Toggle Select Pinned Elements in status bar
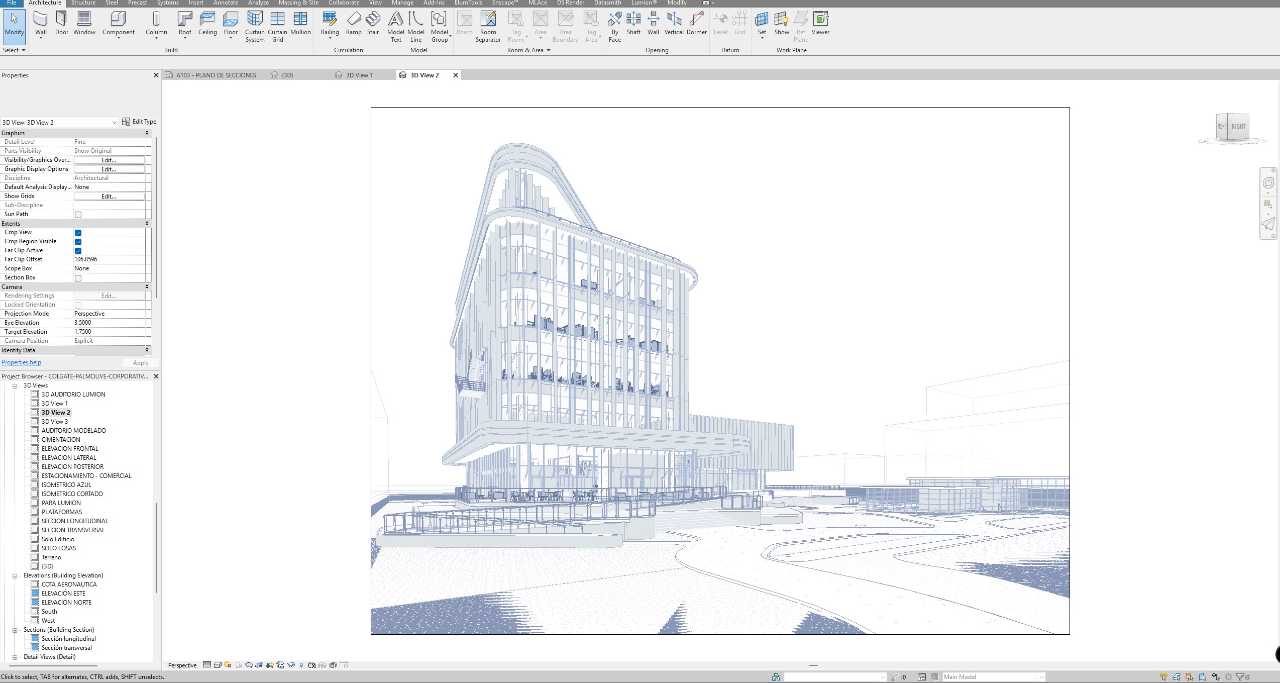The height and width of the screenshot is (683, 1280). [x=1189, y=677]
